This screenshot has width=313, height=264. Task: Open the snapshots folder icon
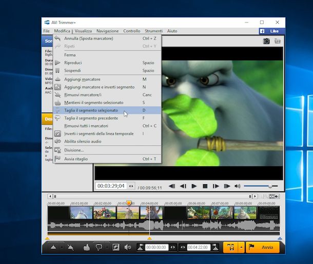click(x=277, y=41)
